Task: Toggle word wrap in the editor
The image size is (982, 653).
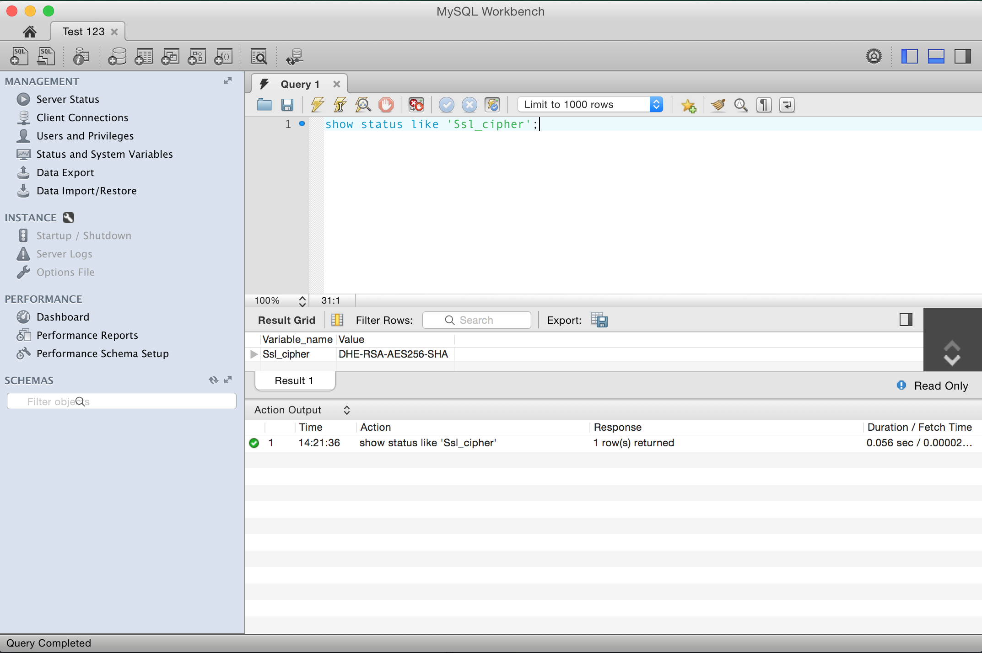Action: point(787,105)
